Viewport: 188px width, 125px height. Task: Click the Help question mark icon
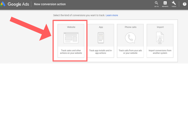coord(184,4)
